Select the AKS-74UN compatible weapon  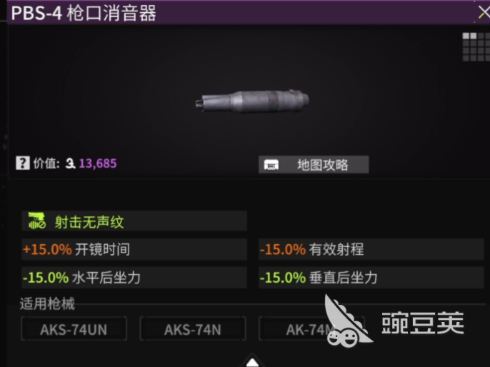tap(74, 329)
